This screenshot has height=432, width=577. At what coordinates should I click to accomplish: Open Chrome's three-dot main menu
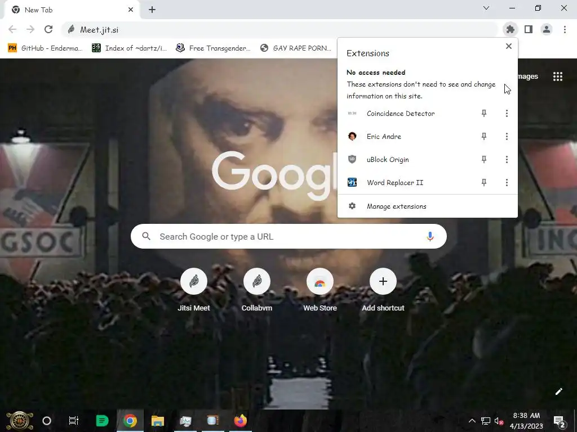pos(565,29)
